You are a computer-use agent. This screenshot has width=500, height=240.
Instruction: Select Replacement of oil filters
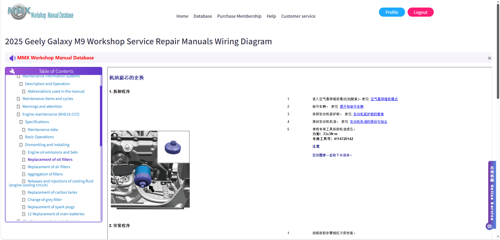tap(50, 160)
